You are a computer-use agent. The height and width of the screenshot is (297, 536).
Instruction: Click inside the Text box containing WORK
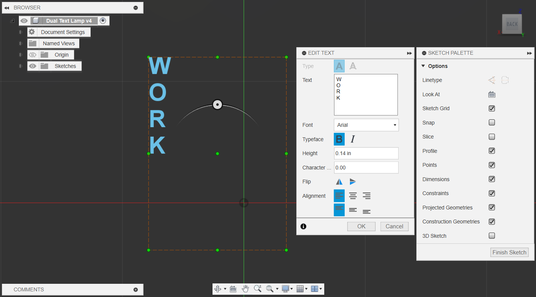coord(366,95)
